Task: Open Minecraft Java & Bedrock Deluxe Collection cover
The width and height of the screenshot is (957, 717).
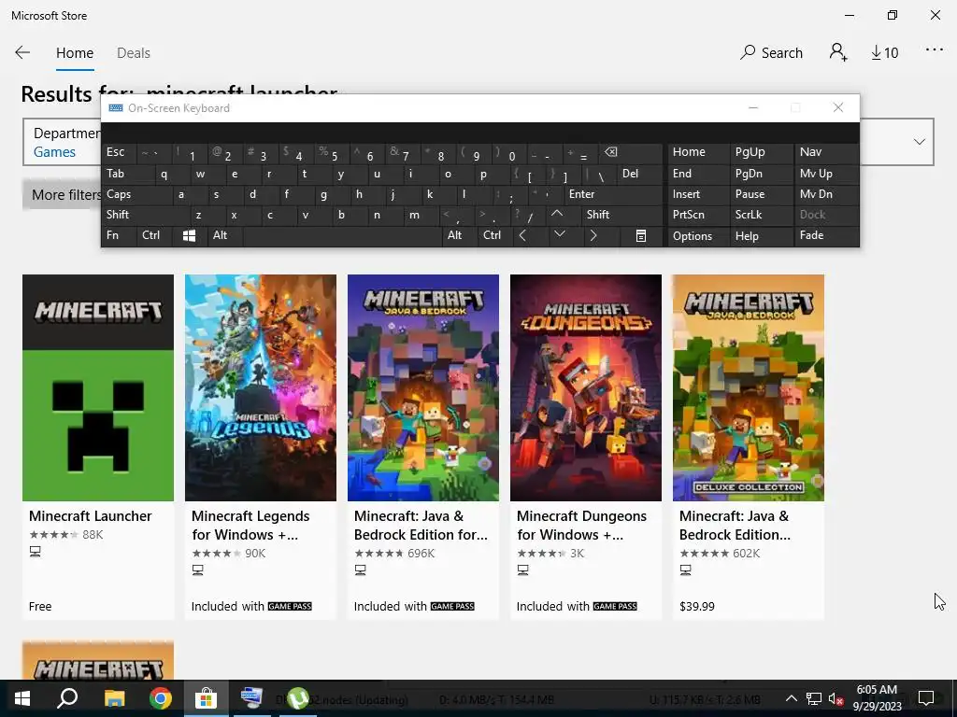Action: (749, 387)
